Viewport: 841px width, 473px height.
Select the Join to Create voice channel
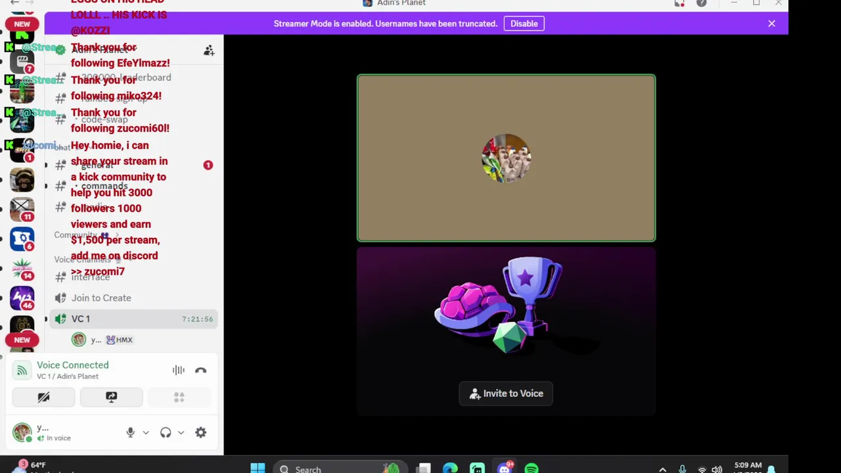(x=134, y=298)
